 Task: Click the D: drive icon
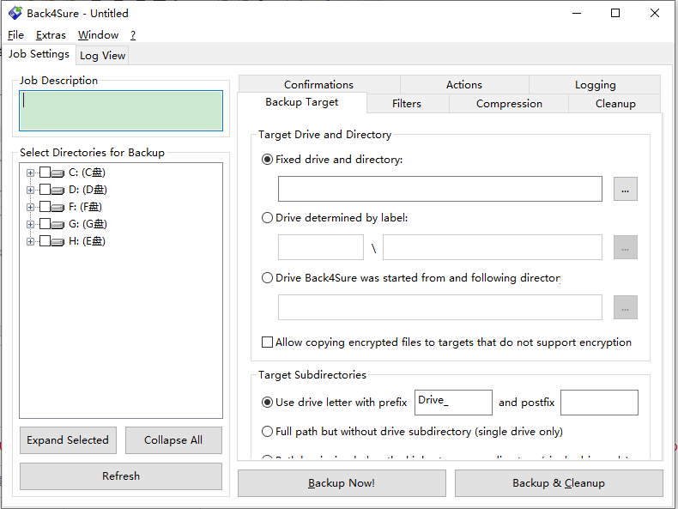(58, 190)
